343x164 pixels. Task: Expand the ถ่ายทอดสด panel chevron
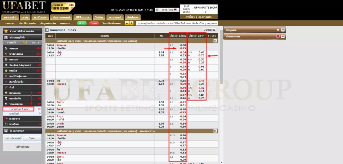tap(283, 36)
